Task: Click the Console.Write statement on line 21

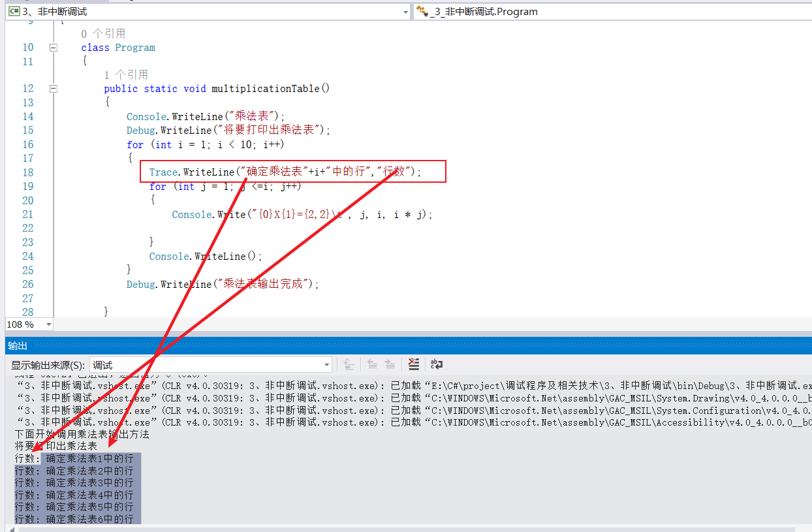Action: (302, 214)
